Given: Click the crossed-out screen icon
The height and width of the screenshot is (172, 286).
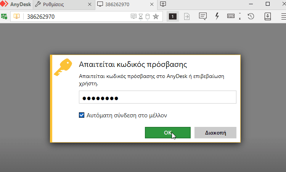Looking at the screenshot, I should pos(133,16).
